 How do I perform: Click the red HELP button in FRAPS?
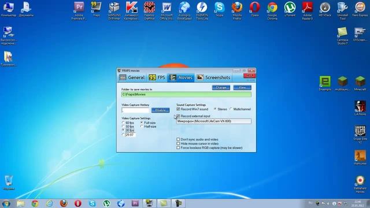tap(249, 76)
